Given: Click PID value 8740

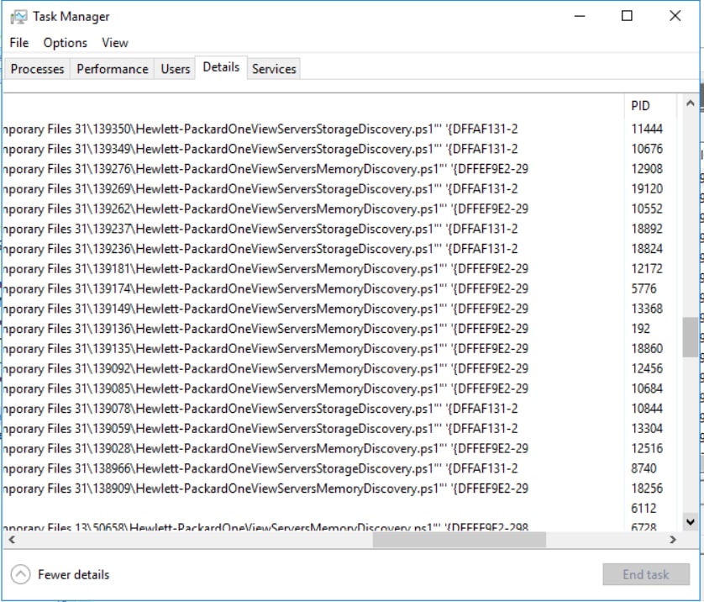Looking at the screenshot, I should pos(644,468).
